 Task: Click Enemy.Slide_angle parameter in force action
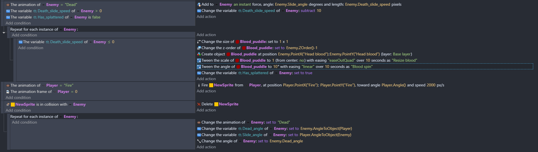click(291, 5)
